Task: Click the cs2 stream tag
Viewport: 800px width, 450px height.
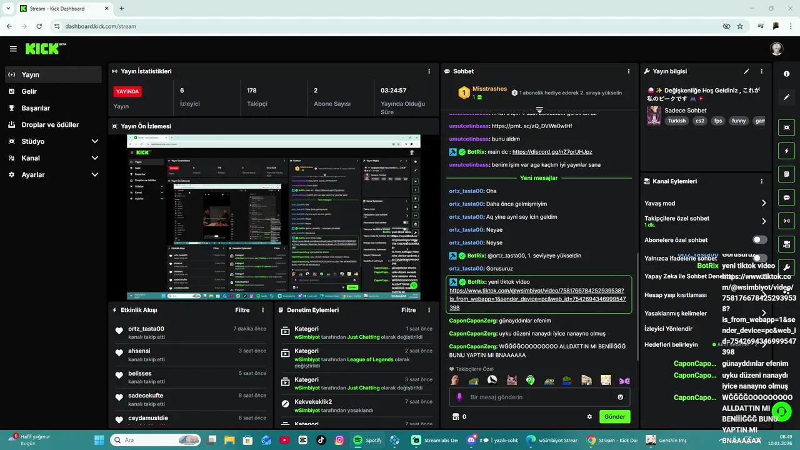Action: 699,121
